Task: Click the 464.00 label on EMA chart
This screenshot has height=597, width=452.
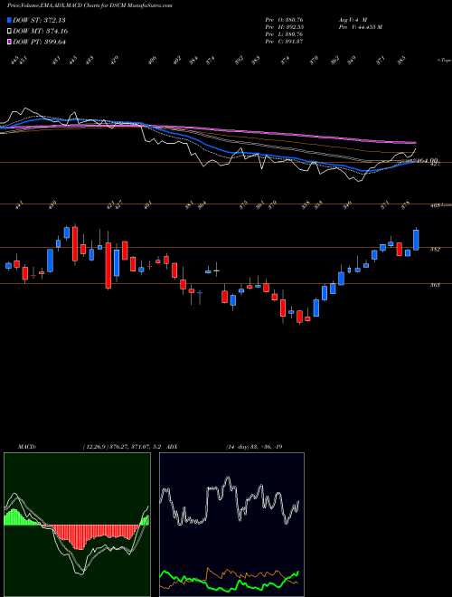Action: [428, 161]
